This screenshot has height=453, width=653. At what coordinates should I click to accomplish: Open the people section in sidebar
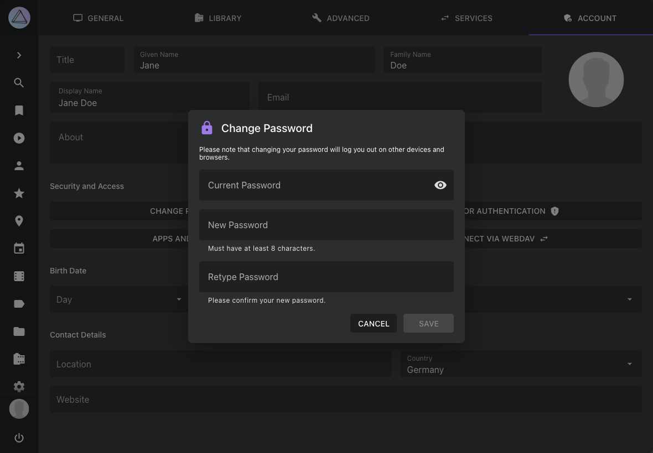19,166
